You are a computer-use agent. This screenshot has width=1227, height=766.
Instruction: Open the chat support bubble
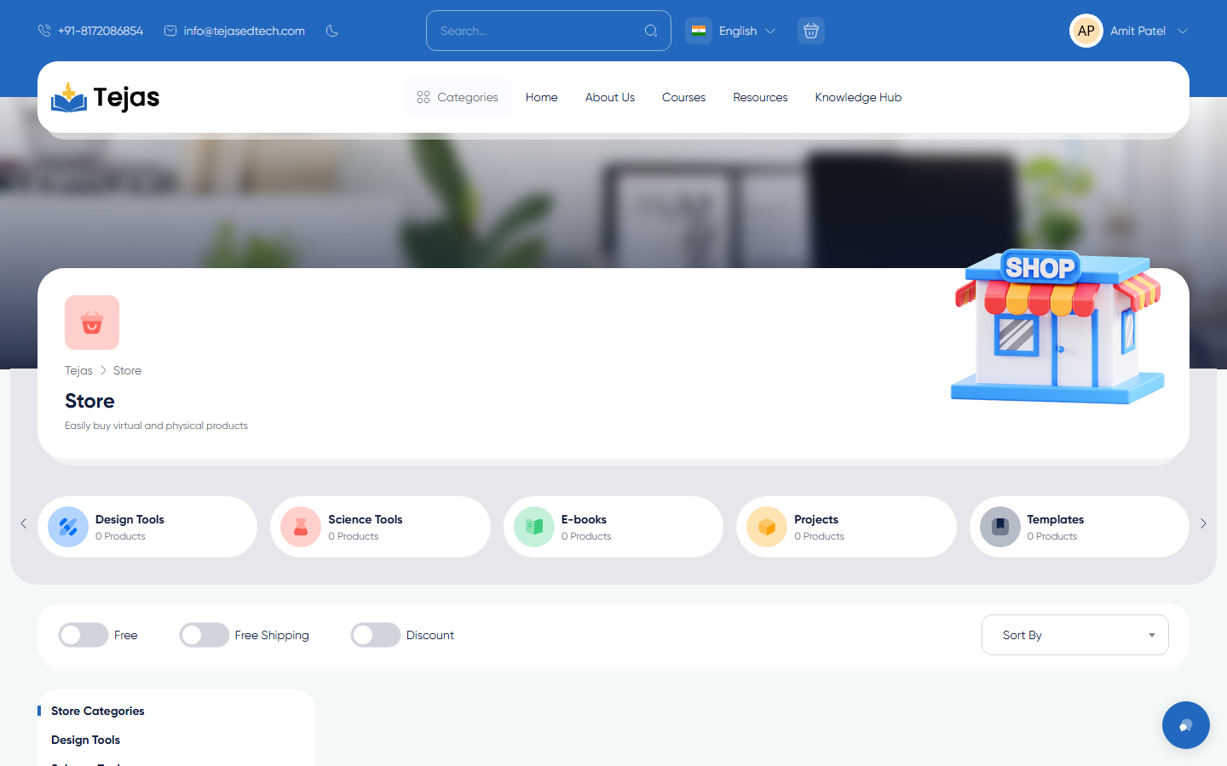(x=1186, y=725)
